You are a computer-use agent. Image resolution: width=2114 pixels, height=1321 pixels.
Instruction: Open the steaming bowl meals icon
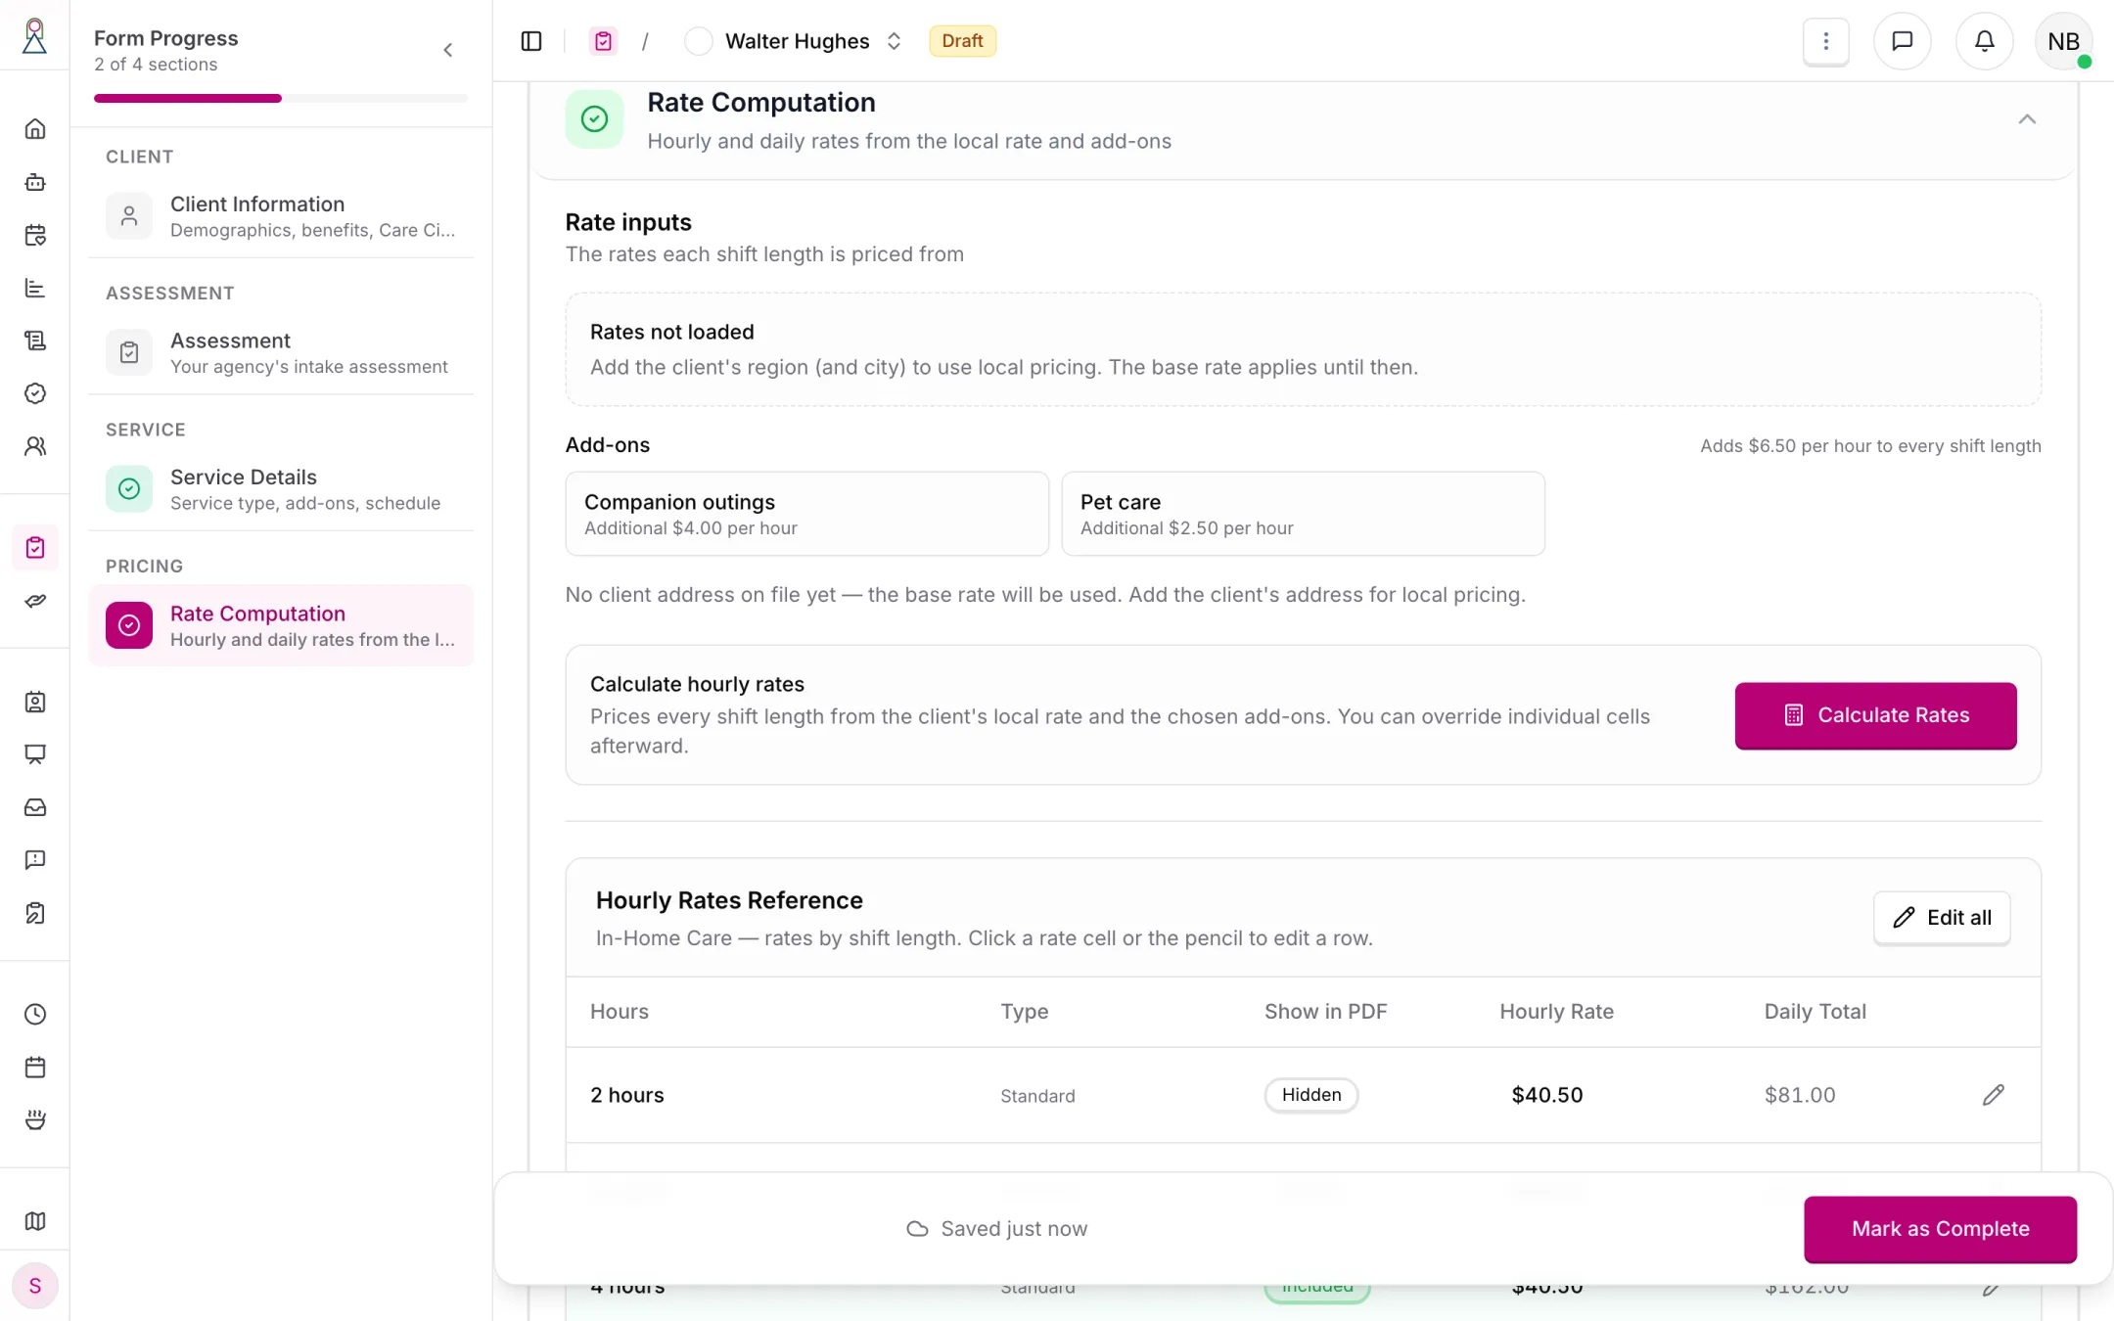(35, 1120)
